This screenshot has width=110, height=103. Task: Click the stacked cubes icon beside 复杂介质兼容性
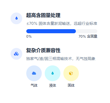click(x=16, y=54)
